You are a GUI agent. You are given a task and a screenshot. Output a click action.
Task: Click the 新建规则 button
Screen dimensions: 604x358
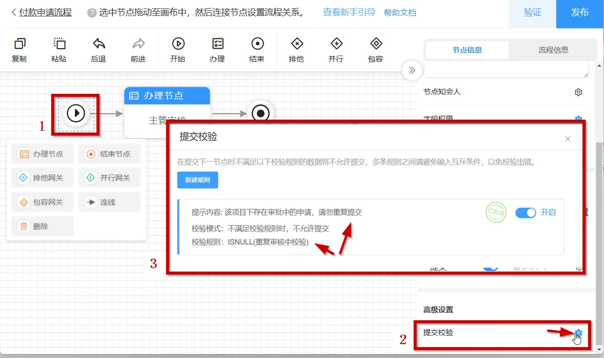198,180
